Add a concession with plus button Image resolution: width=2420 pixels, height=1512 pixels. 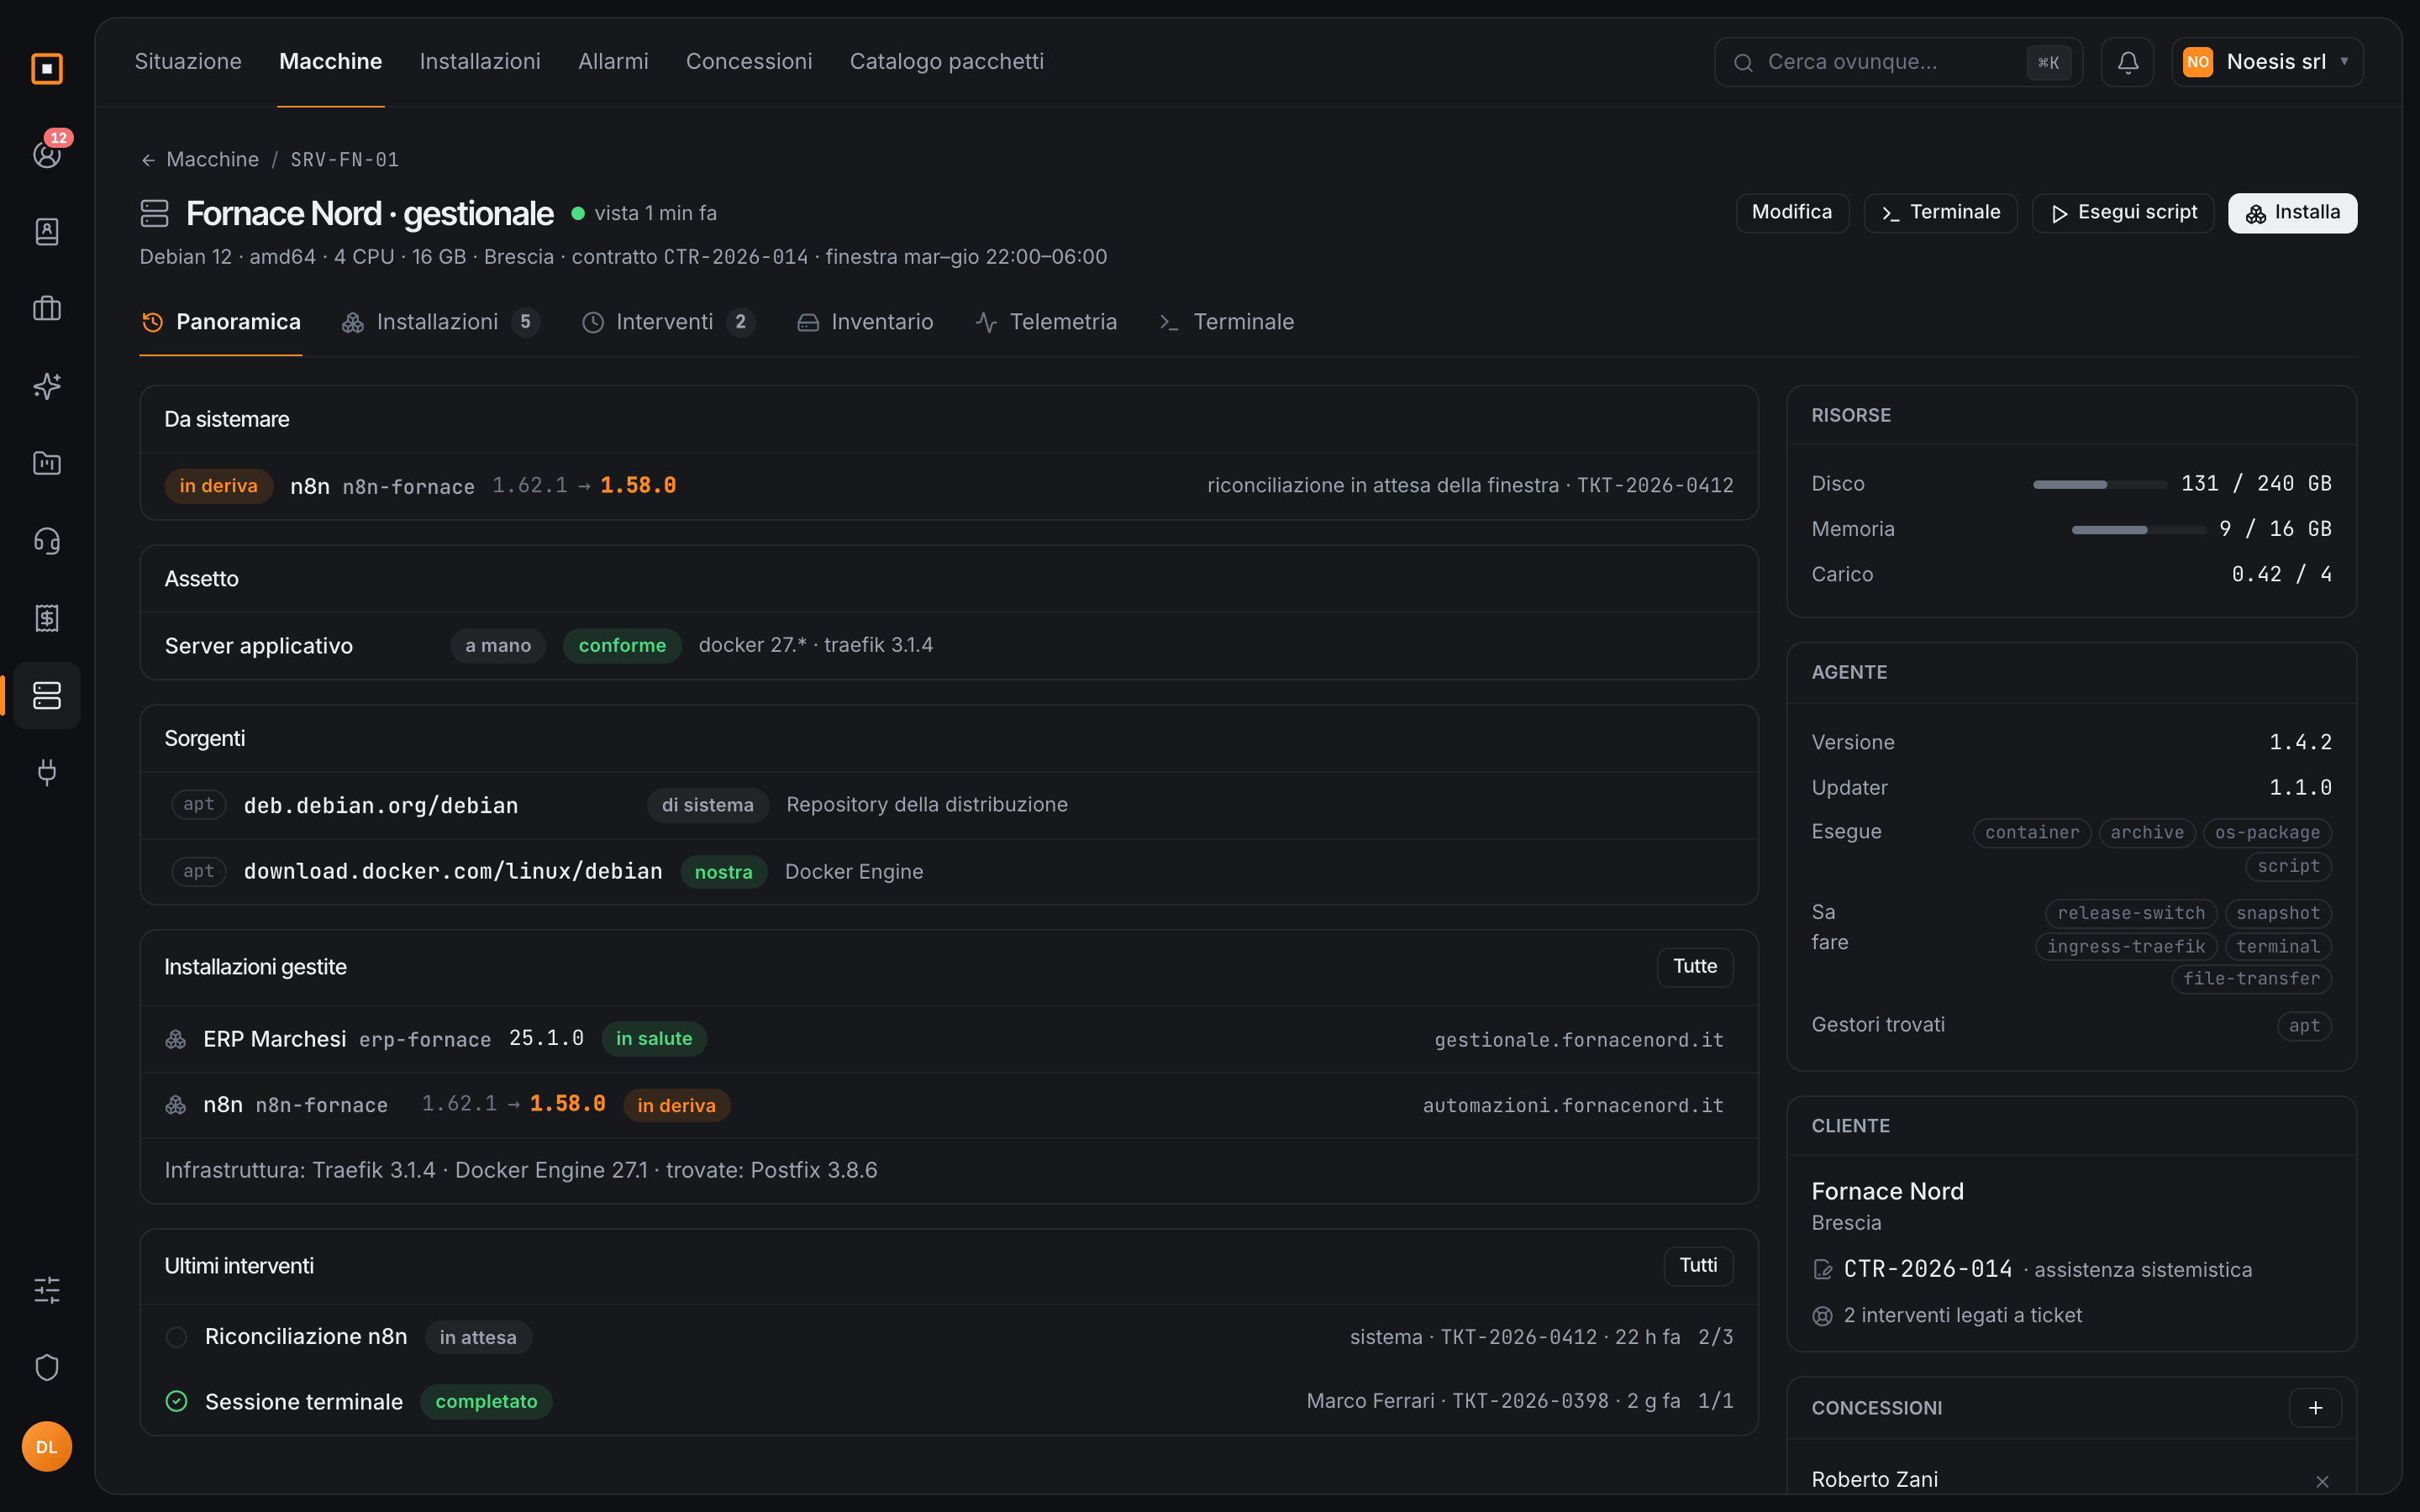click(x=2315, y=1408)
